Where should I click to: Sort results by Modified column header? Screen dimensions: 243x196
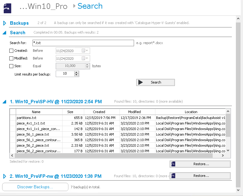[134, 112]
